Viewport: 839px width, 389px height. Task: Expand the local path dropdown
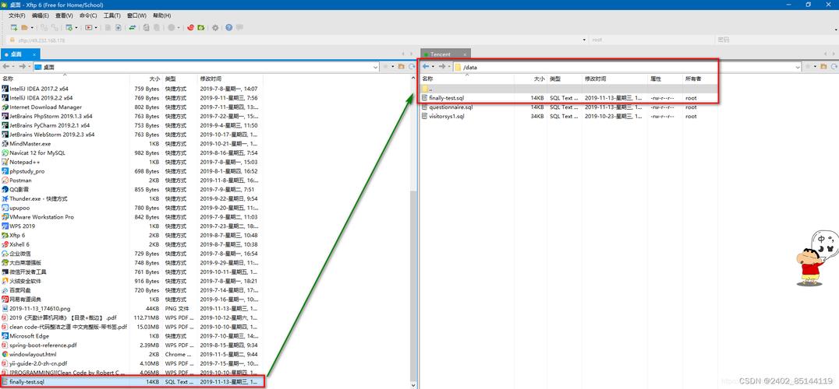pos(376,67)
